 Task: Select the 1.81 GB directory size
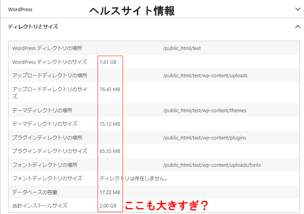tap(108, 62)
